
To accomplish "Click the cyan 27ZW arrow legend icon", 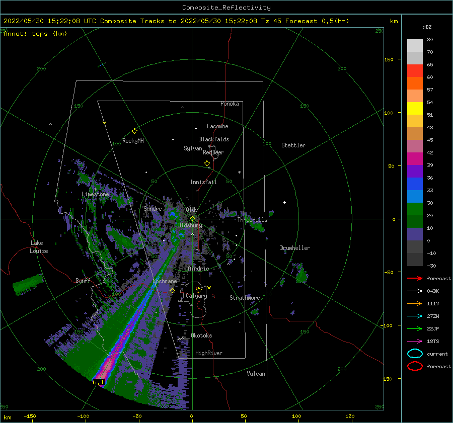I will 415,316.
